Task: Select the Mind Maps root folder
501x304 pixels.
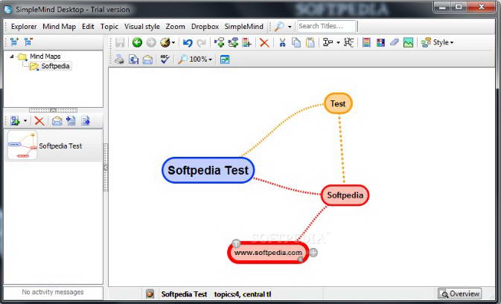Action: click(45, 56)
